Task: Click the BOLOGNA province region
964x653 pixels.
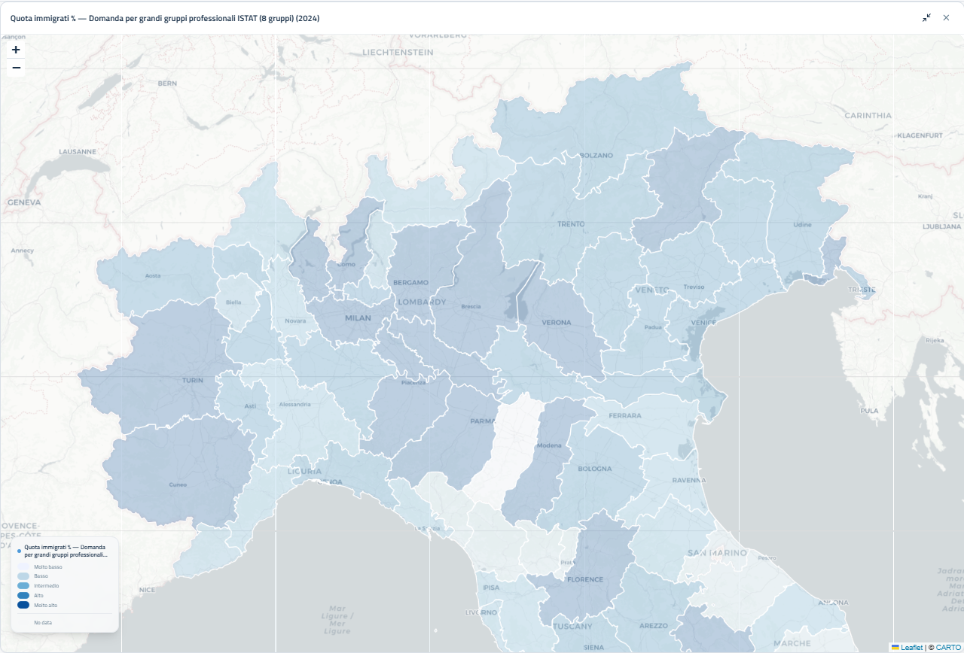Action: pos(602,474)
